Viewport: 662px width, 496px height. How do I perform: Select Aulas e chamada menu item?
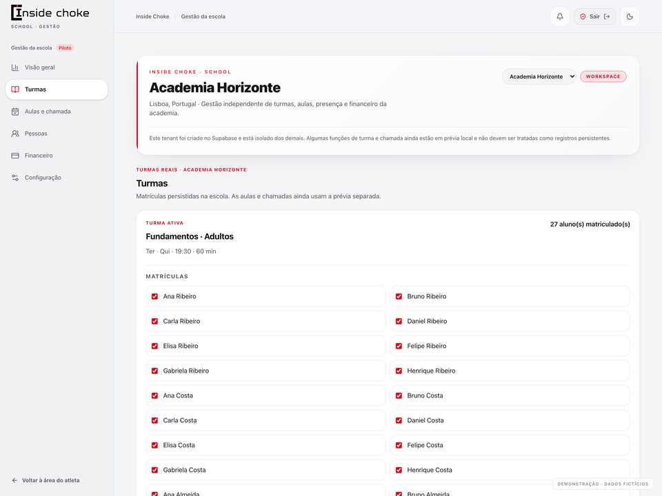pos(57,112)
